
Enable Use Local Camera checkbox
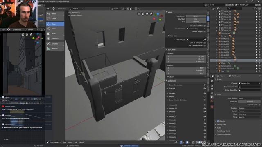tap(205, 25)
